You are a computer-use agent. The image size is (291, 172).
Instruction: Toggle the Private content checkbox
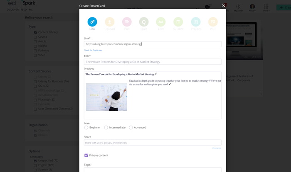pos(86,155)
